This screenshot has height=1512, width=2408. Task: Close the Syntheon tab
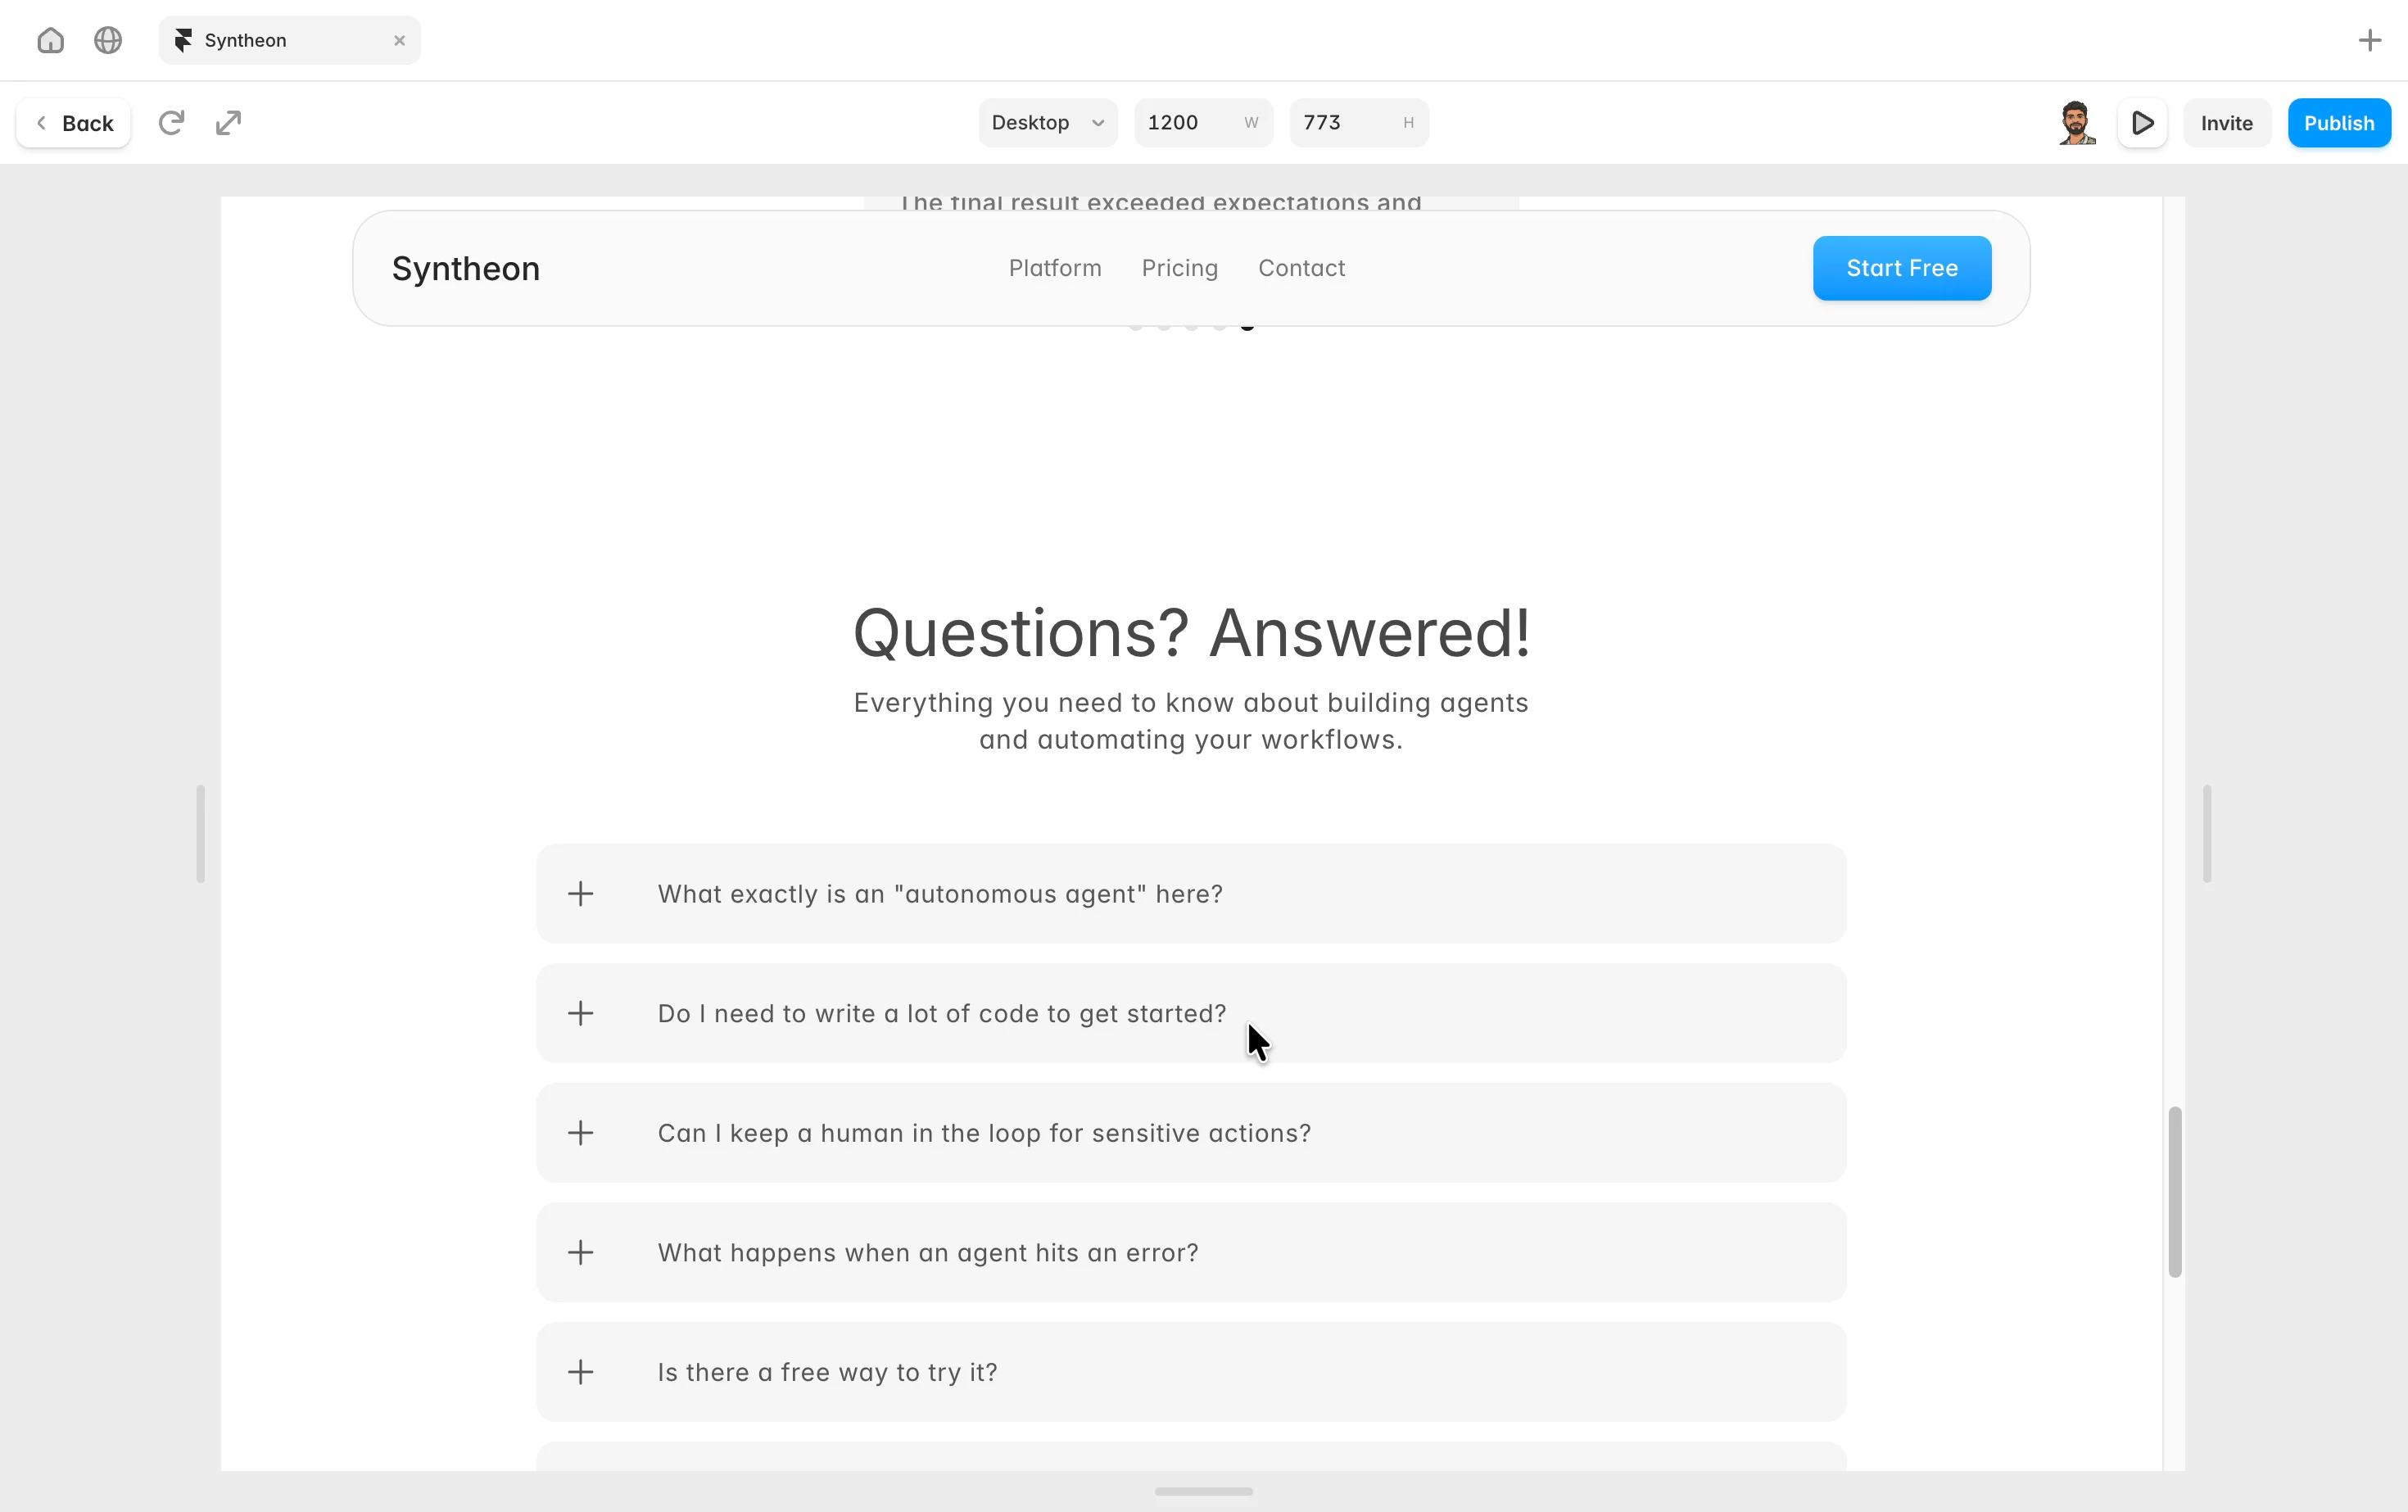[399, 40]
